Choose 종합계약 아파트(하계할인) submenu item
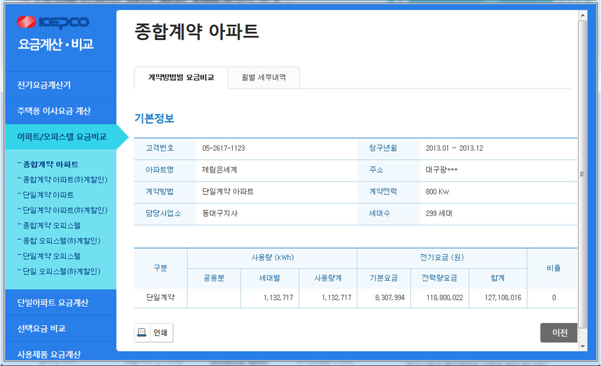This screenshot has height=366, width=601. 65,180
